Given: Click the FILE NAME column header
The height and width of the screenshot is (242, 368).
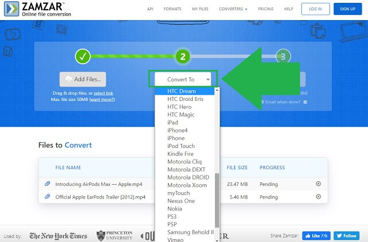Looking at the screenshot, I should pyautogui.click(x=68, y=167).
